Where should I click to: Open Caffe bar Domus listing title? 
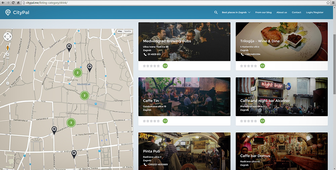pos(255,156)
